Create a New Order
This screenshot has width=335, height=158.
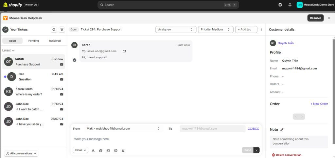[x=319, y=104]
